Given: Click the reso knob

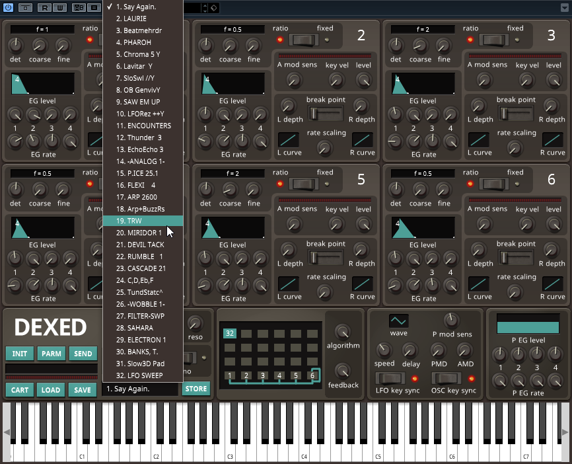Looking at the screenshot, I should point(195,323).
